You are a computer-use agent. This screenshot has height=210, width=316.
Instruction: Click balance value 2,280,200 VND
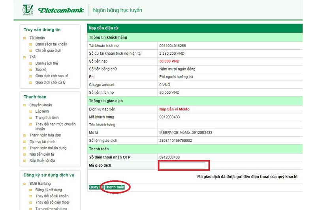pyautogui.click(x=172, y=54)
